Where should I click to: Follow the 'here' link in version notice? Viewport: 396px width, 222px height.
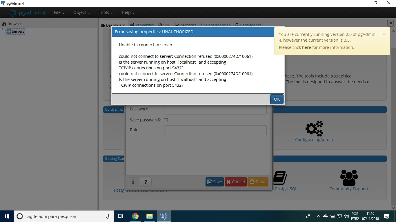click(306, 47)
